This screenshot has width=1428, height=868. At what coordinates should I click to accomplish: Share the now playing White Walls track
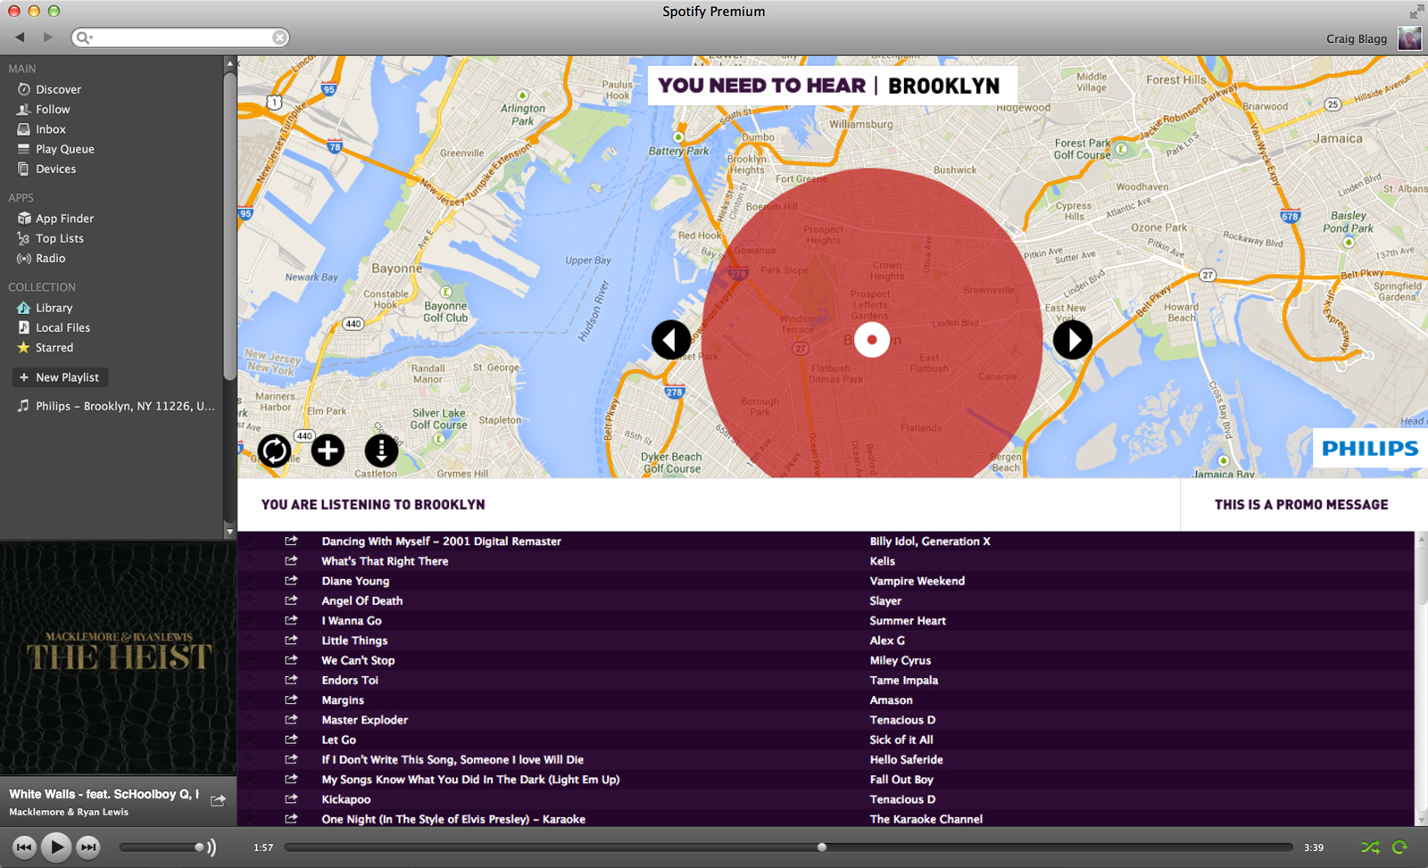click(218, 800)
